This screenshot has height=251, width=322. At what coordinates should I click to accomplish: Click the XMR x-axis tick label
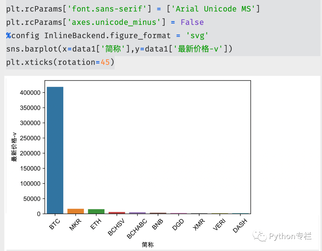[199, 224]
